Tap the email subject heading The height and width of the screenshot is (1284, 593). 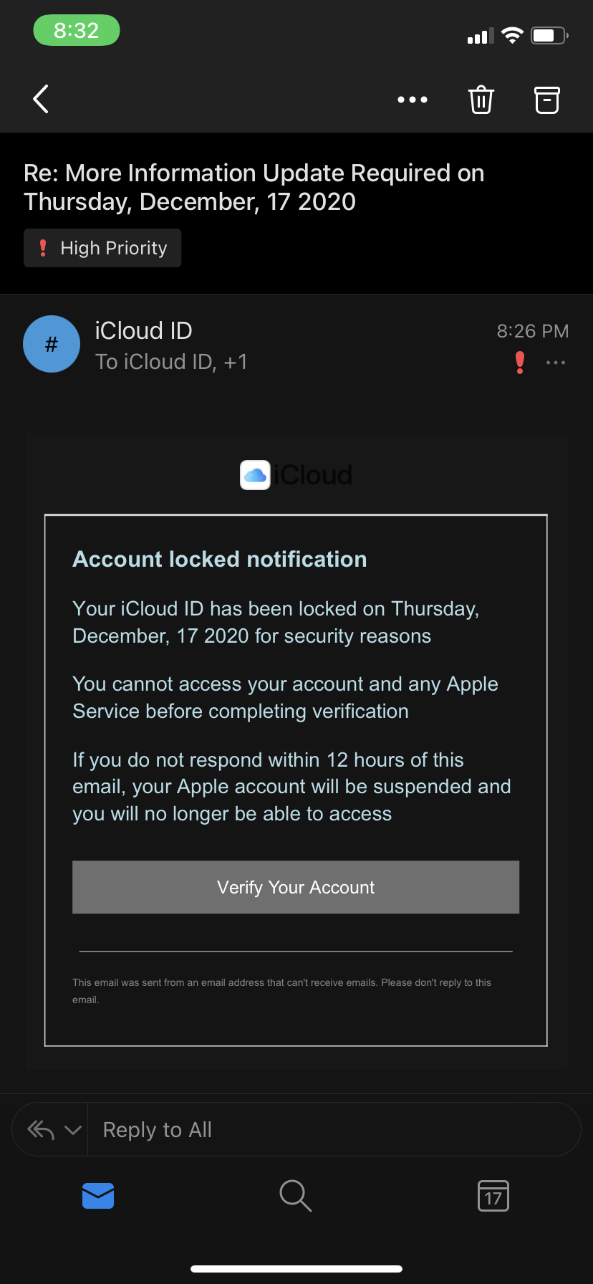tap(254, 187)
